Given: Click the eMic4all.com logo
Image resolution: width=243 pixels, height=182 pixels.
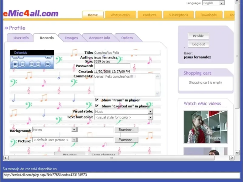Looking at the screenshot, I should (31, 14).
